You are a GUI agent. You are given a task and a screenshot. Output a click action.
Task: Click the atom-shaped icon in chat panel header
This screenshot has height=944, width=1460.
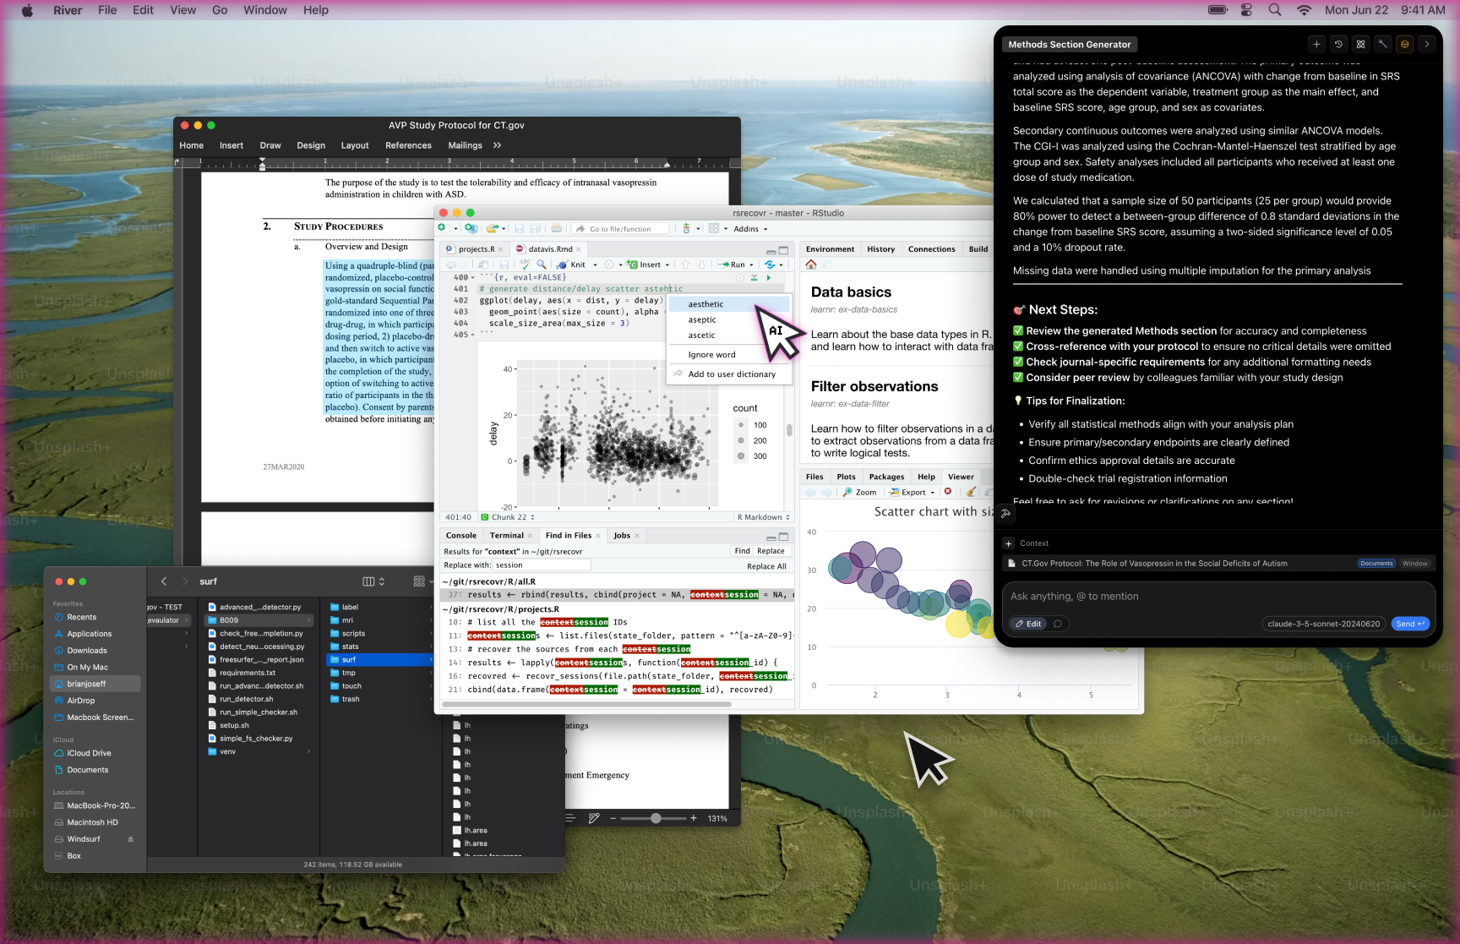pyautogui.click(x=1360, y=45)
